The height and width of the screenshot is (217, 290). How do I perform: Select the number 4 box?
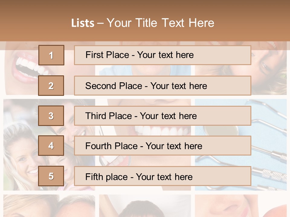point(51,146)
